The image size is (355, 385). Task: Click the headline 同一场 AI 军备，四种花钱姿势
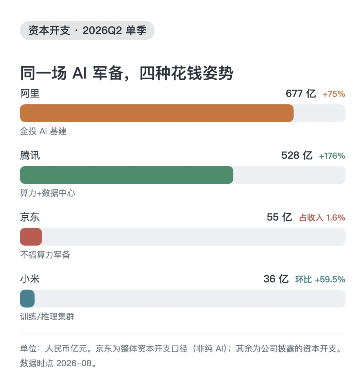tap(127, 73)
